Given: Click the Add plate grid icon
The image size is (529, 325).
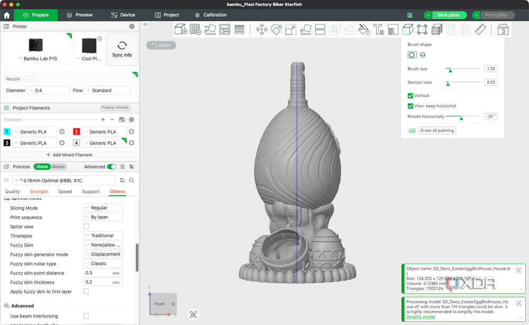Looking at the screenshot, I should (x=195, y=29).
